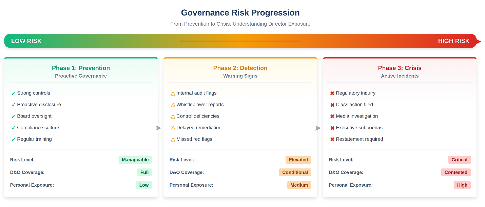This screenshot has height=207, width=485.
Task: Click the warning triangle beside Missed red flags
Action: pyautogui.click(x=173, y=139)
